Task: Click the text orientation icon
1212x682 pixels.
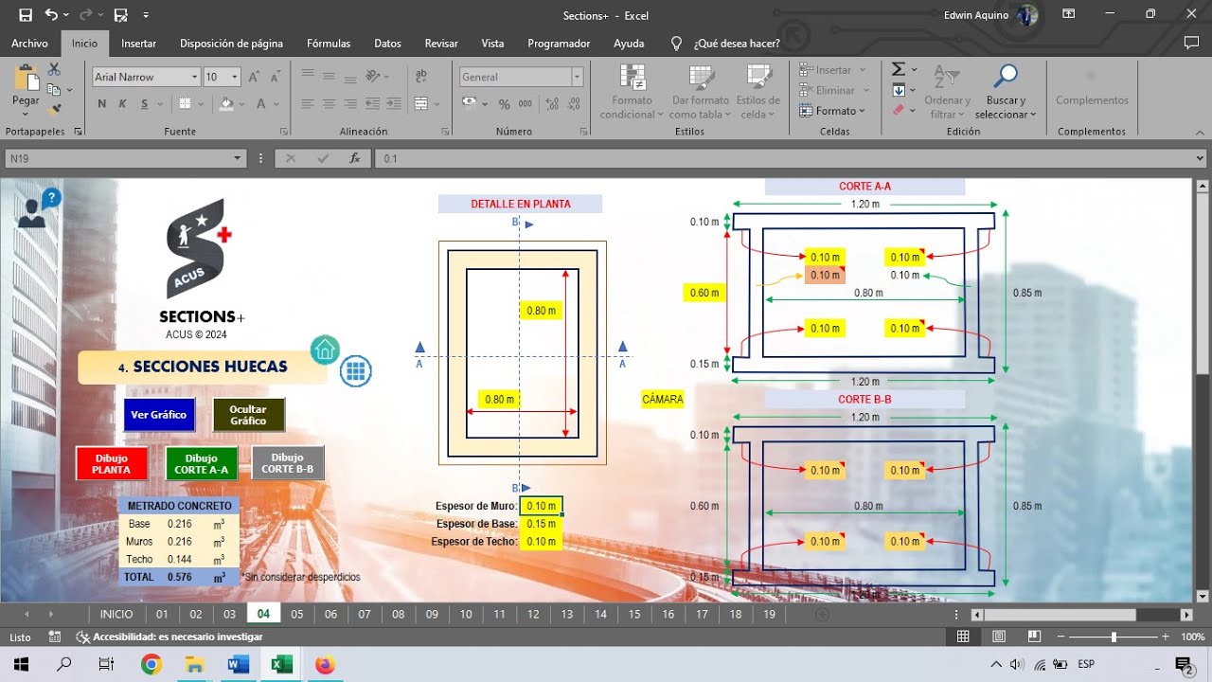Action: pyautogui.click(x=374, y=76)
